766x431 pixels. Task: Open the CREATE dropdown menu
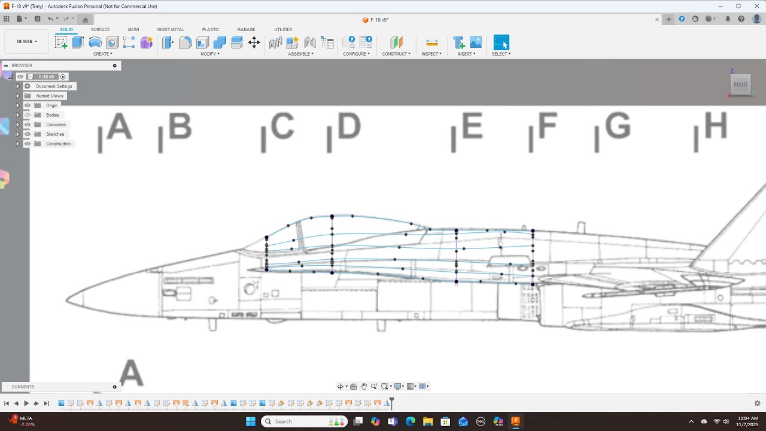(x=103, y=54)
